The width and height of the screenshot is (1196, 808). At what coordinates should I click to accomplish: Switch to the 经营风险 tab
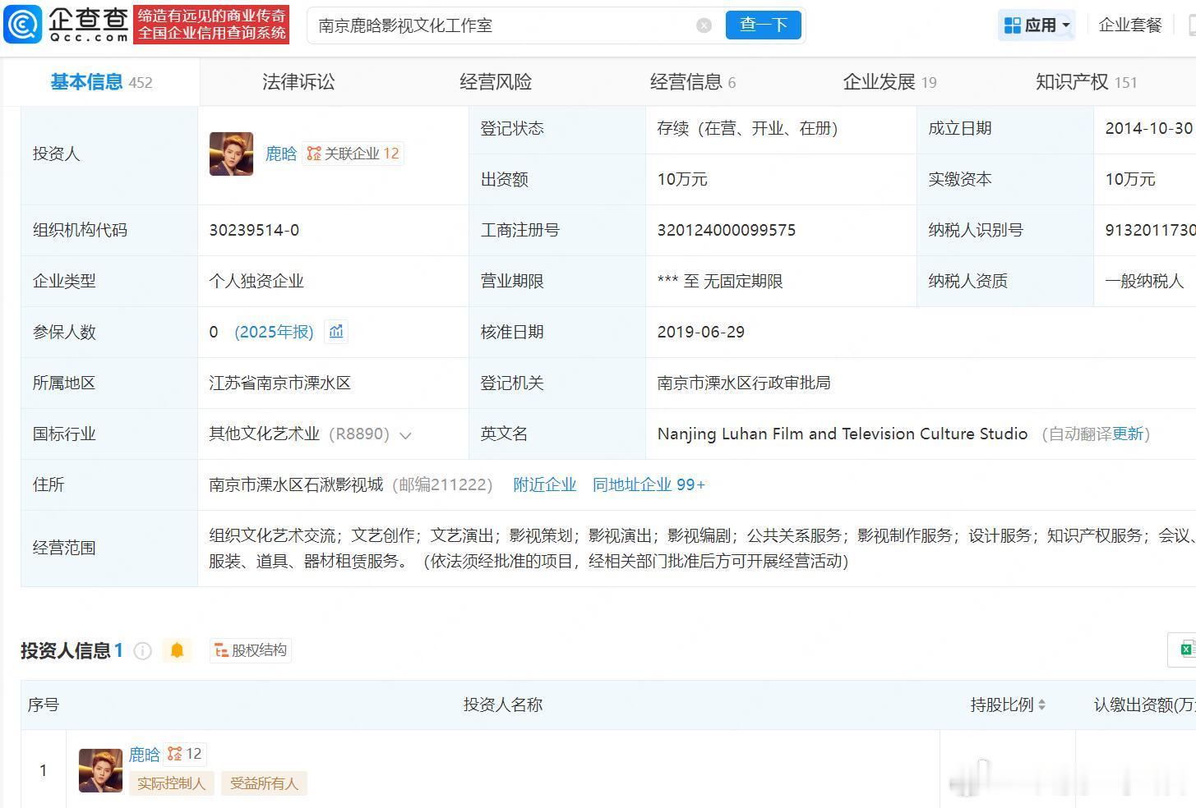pos(496,82)
